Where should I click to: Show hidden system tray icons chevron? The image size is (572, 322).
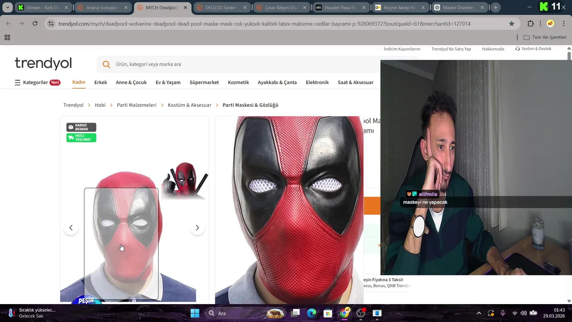point(479,313)
